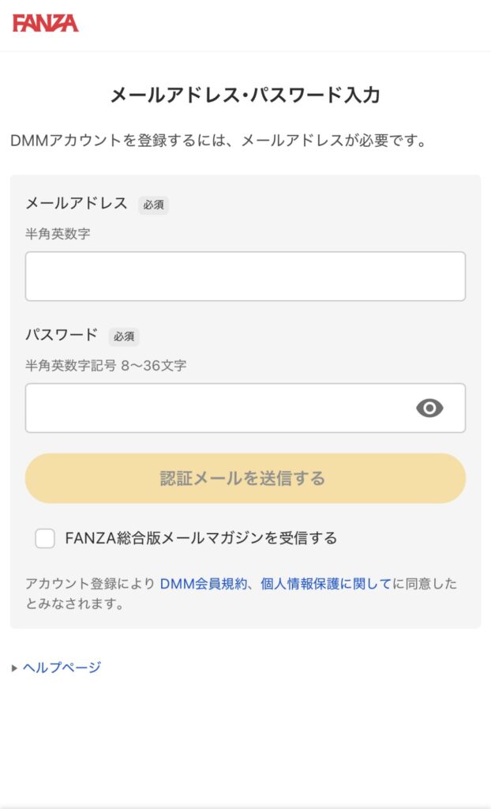This screenshot has width=491, height=809.
Task: Focus the パスワード input field
Action: 217,408
